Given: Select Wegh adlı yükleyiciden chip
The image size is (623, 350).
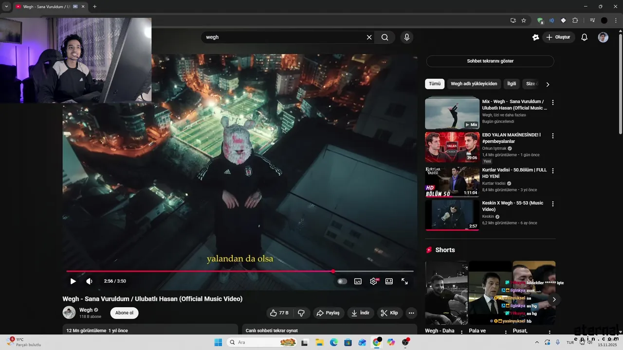Looking at the screenshot, I should [474, 84].
